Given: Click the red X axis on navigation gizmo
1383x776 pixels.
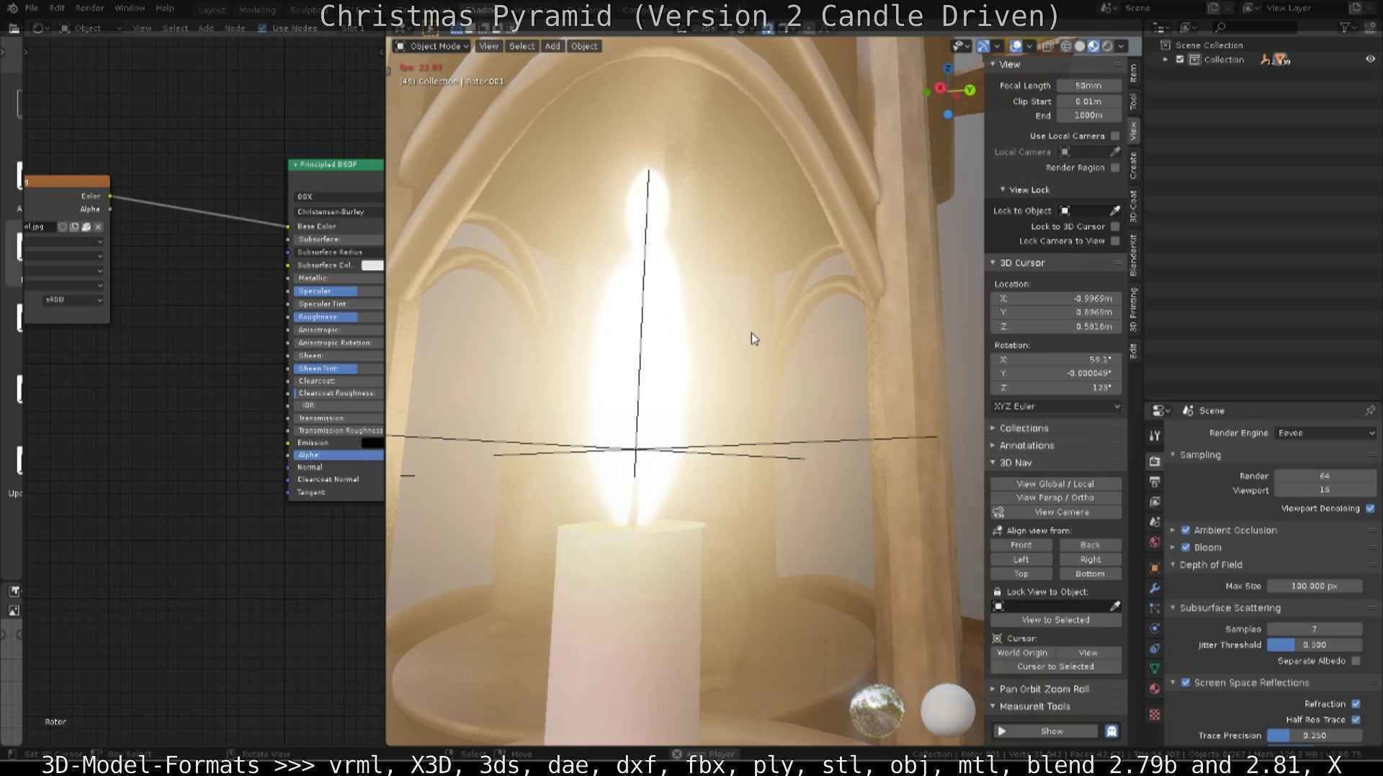Looking at the screenshot, I should coord(940,88).
